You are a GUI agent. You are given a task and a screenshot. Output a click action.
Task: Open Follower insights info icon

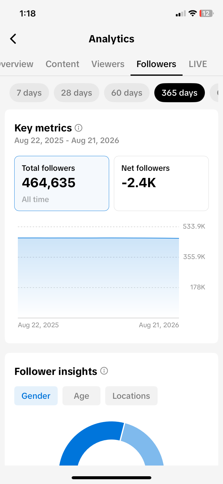[104, 371]
